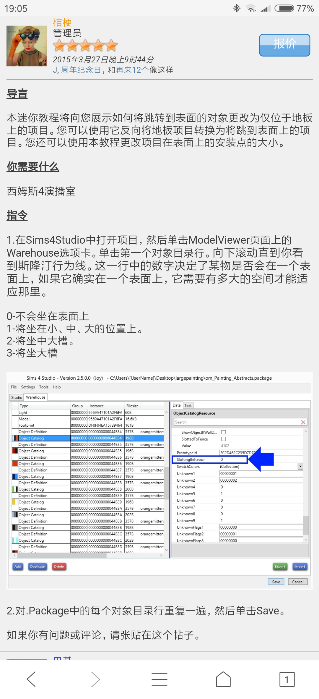Open the tab switcher showing 1
This screenshot has width=319, height=699.
(x=287, y=679)
